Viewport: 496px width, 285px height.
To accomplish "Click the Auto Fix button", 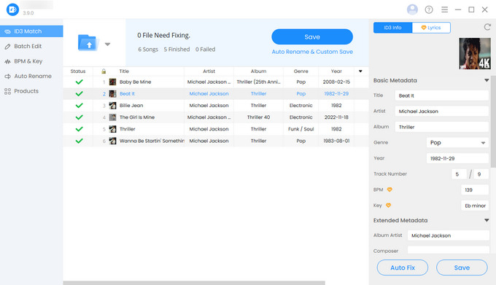I will tap(403, 268).
